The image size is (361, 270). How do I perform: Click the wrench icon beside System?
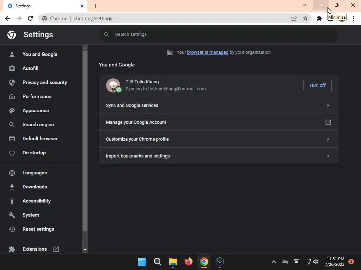[12, 215]
